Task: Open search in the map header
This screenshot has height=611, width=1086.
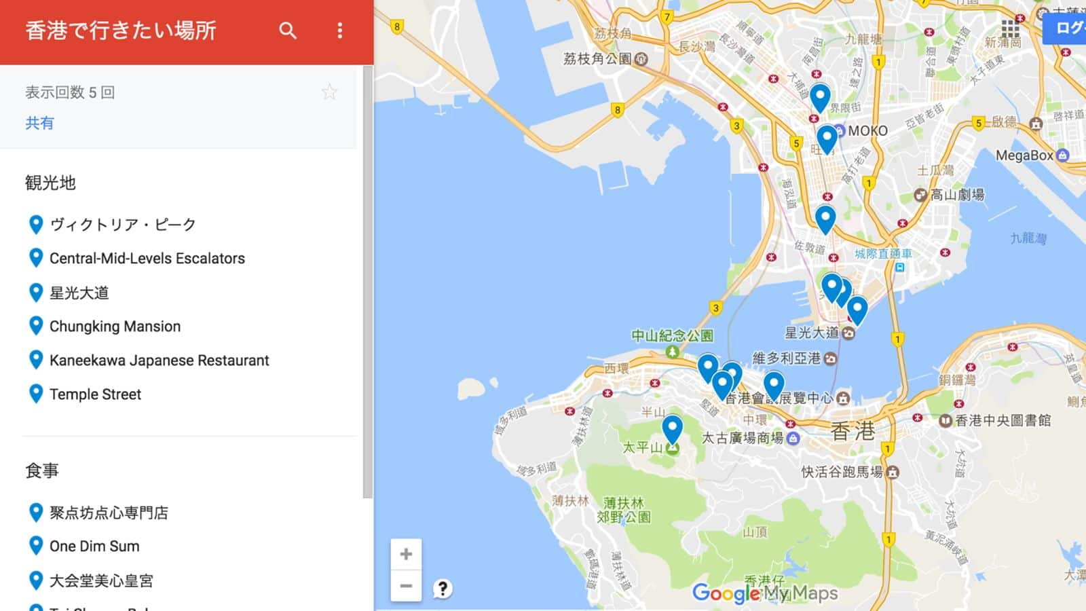Action: click(288, 31)
